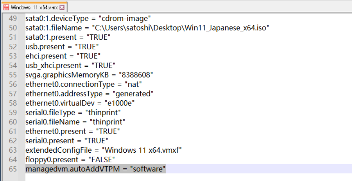Click line number 58 in the margin
Viewport: 352px width, 181px height.
[13, 103]
